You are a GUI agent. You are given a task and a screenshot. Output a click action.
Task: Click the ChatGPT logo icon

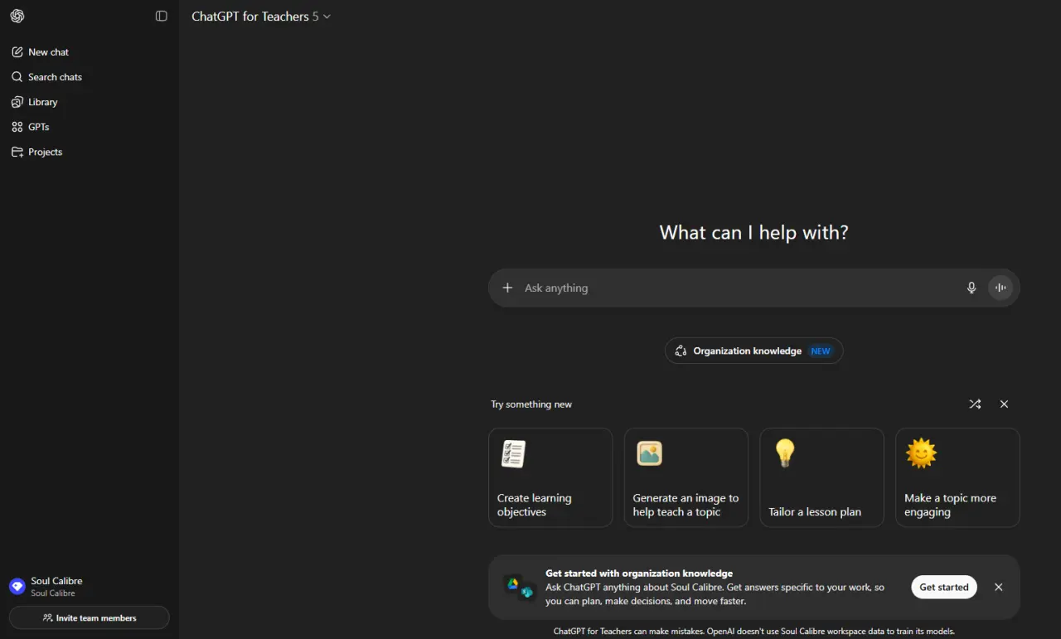(17, 16)
